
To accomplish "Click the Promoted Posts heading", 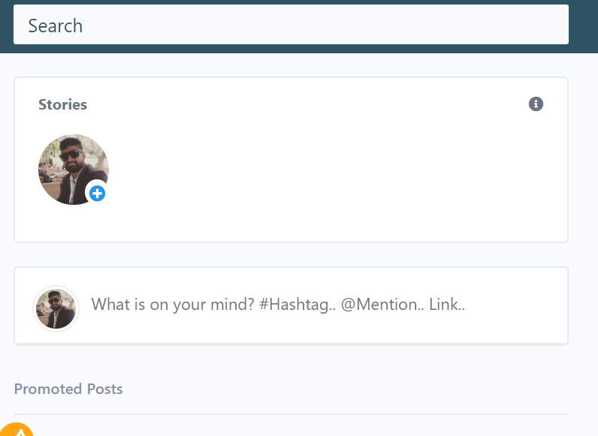I will pyautogui.click(x=68, y=389).
